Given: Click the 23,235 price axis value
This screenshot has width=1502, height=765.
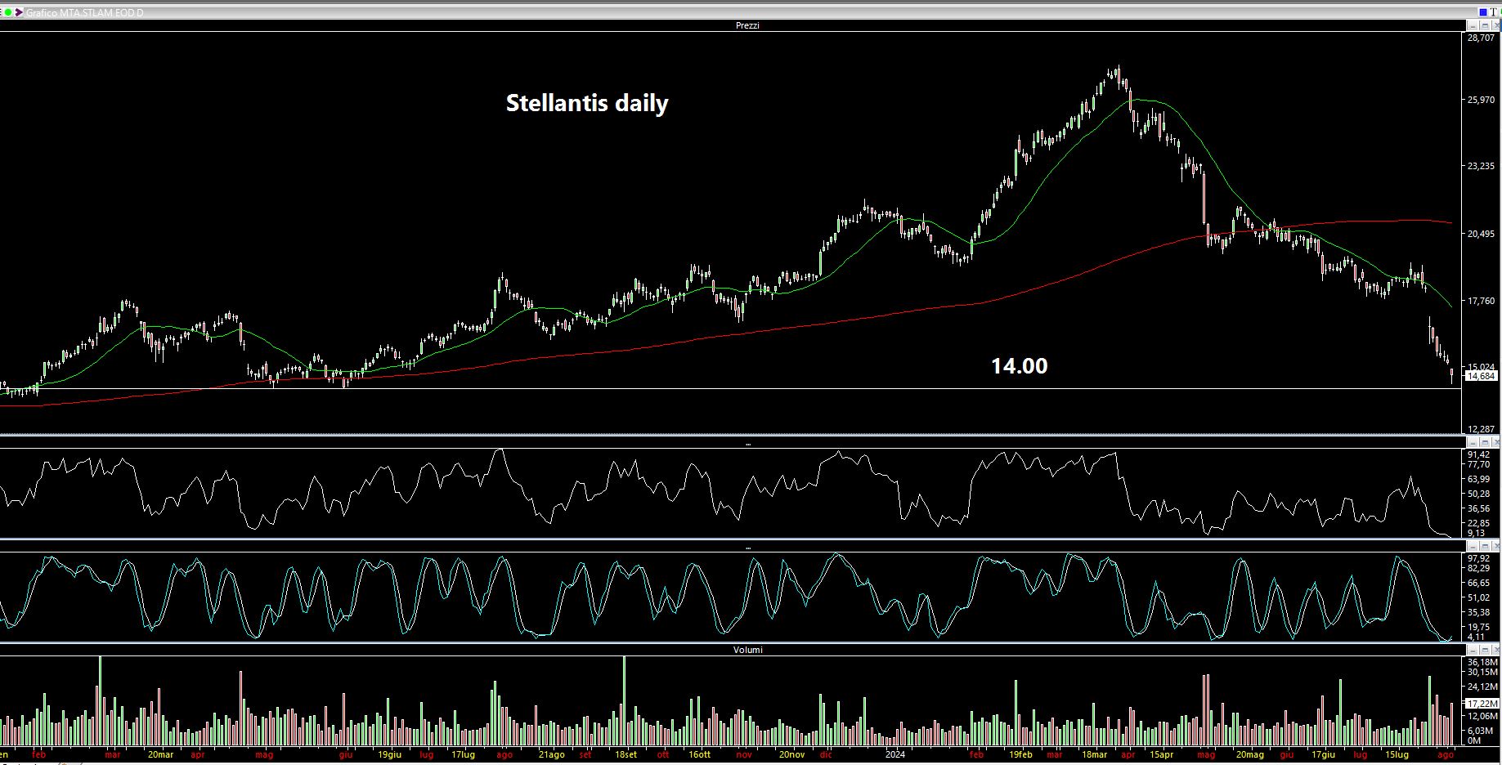Looking at the screenshot, I should tap(1482, 166).
